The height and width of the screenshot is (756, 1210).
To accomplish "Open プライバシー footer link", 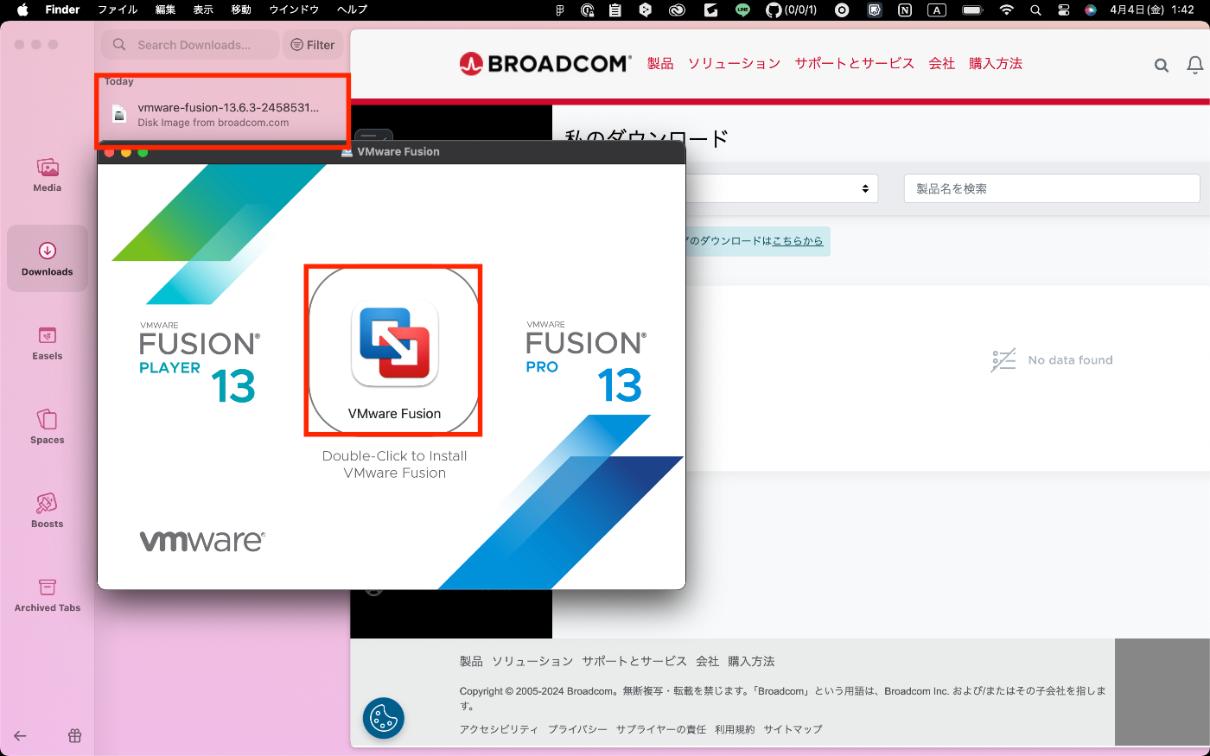I will tap(577, 729).
